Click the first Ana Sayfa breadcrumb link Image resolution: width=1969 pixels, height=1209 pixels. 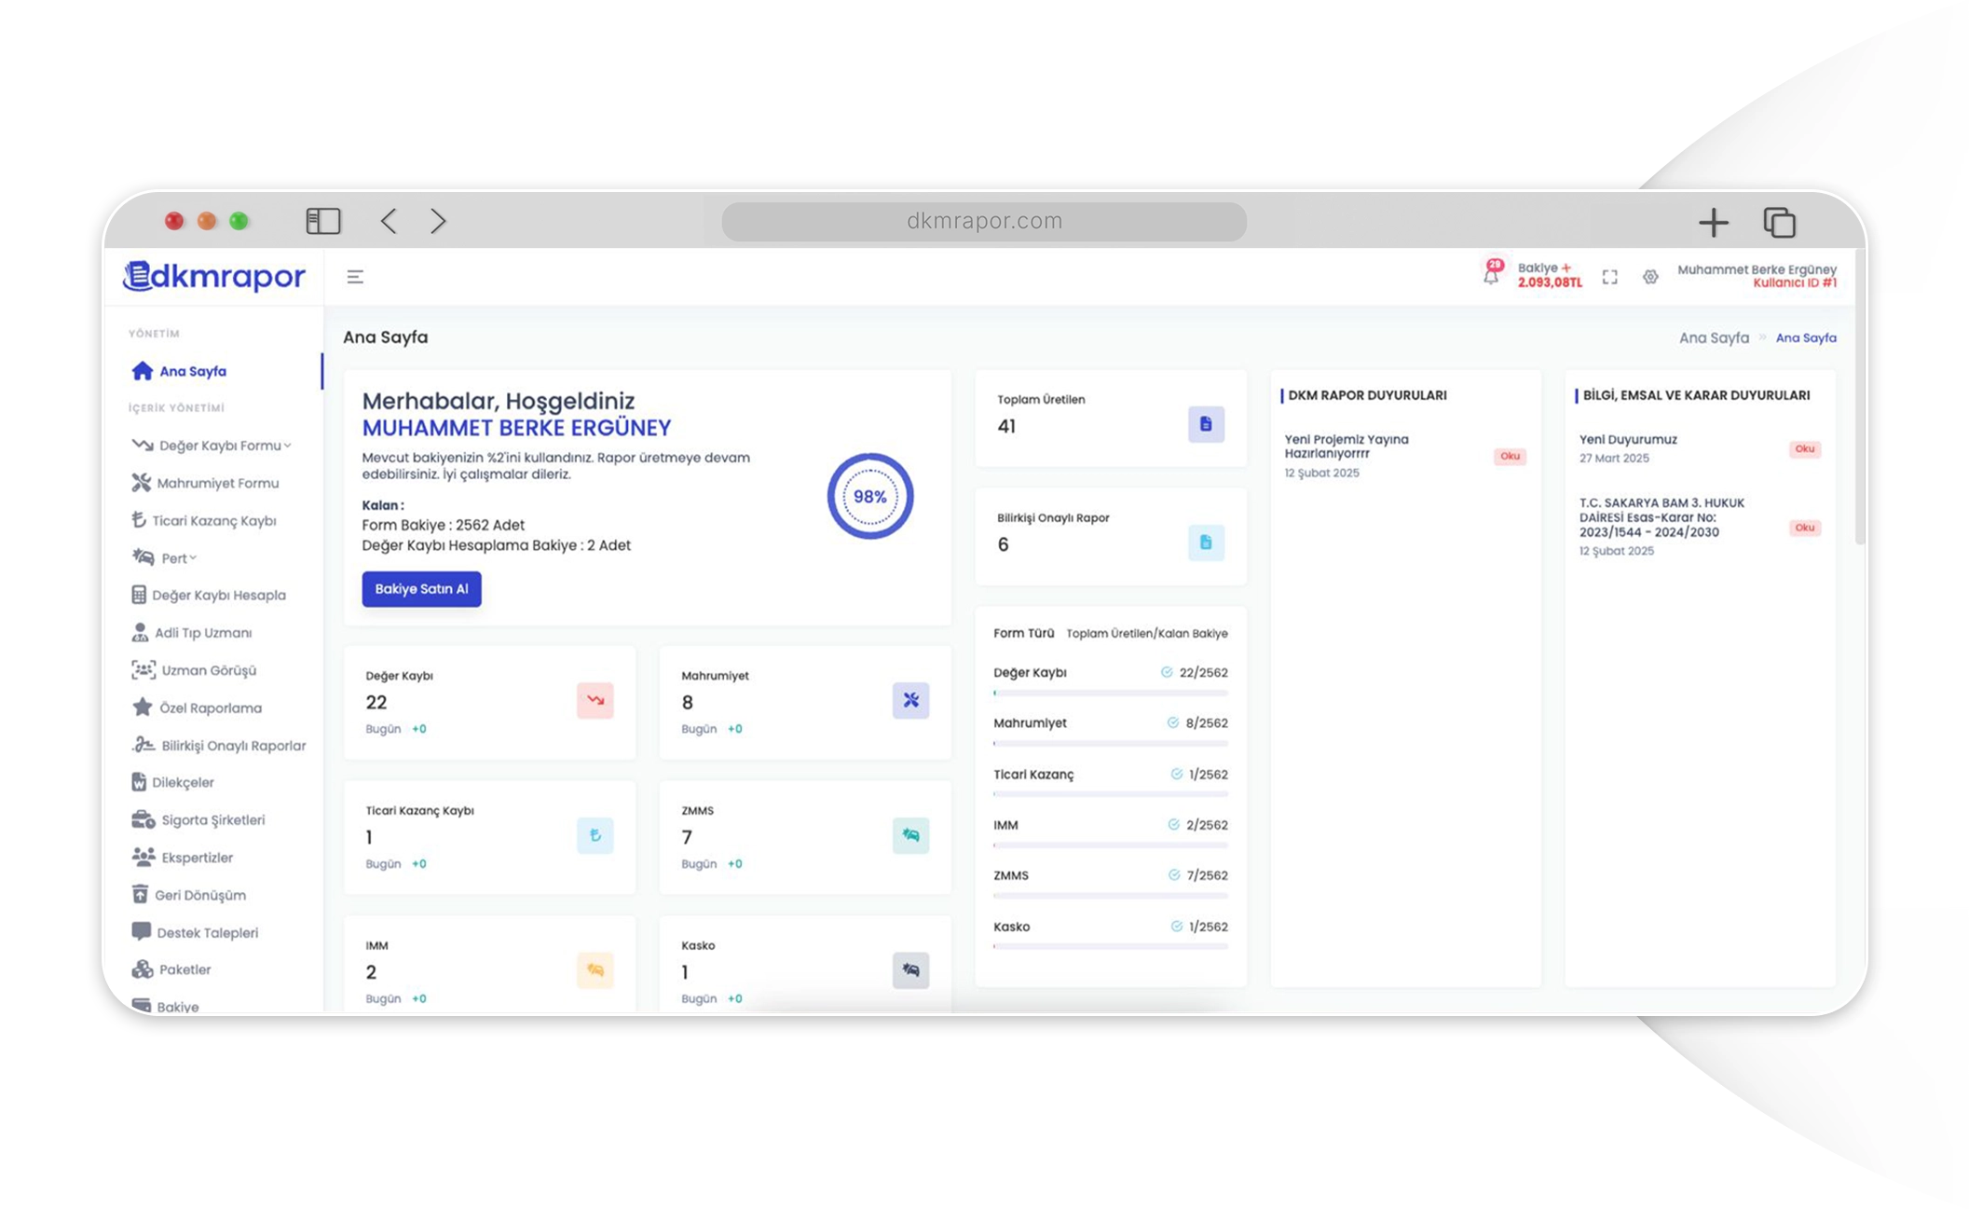1714,337
